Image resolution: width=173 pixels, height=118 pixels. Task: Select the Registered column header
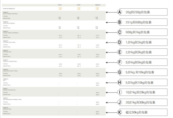coord(98,5)
